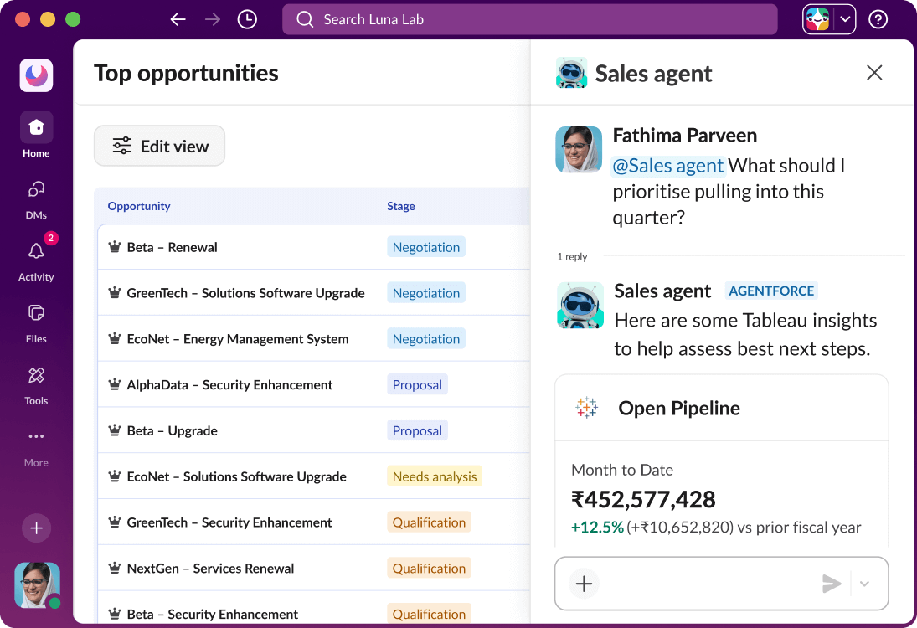Open the Edit view panel
Screen dimensions: 917x628
click(159, 145)
